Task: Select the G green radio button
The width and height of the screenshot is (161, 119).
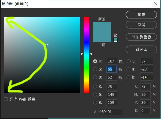Action: tap(95, 95)
